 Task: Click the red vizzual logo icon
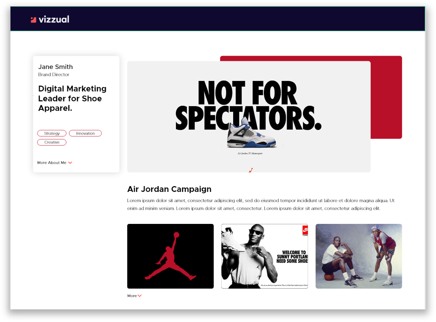pyautogui.click(x=33, y=19)
